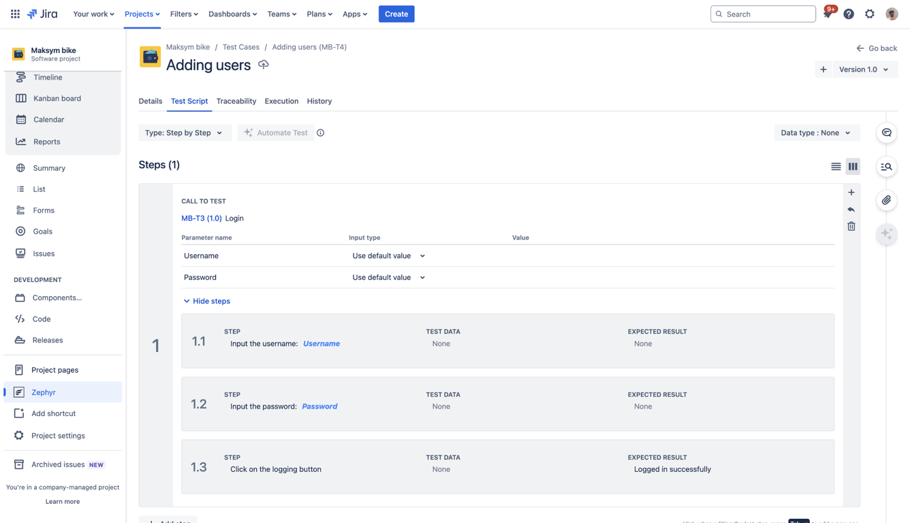Click the reply arrow icon on step 1

click(851, 210)
